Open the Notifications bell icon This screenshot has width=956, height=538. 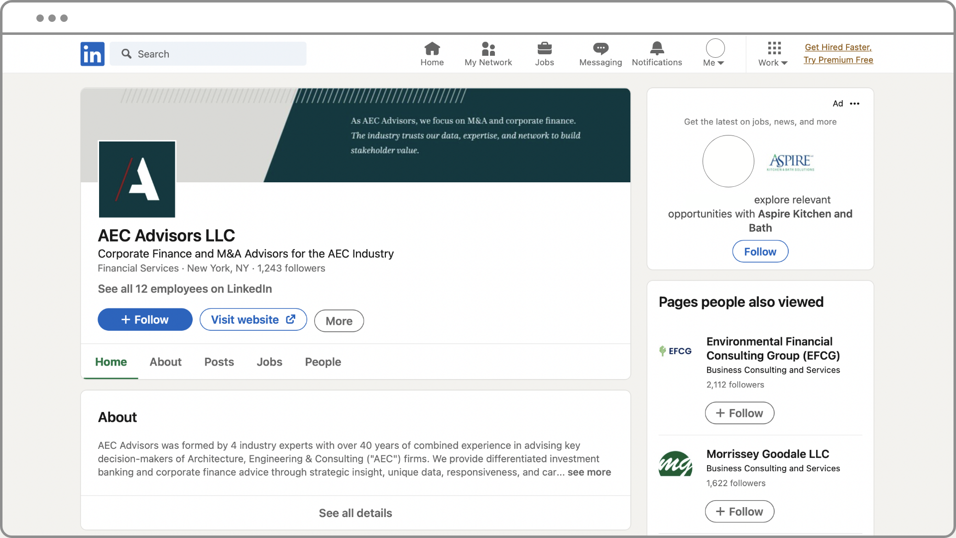click(x=657, y=48)
